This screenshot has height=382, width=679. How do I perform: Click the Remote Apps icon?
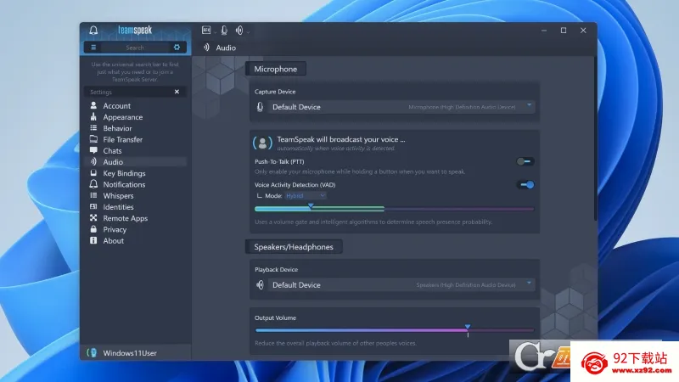(x=93, y=218)
